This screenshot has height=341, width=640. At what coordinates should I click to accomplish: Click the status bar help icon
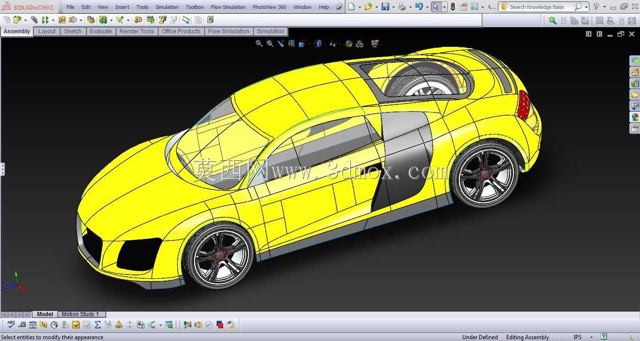click(x=604, y=337)
